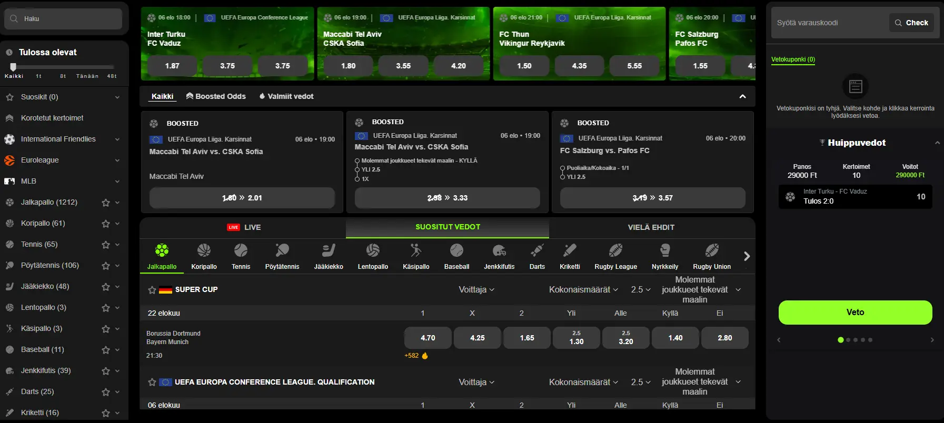Viewport: 944px width, 423px height.
Task: Open Super Cup 2.5 line dropdown
Action: [641, 289]
